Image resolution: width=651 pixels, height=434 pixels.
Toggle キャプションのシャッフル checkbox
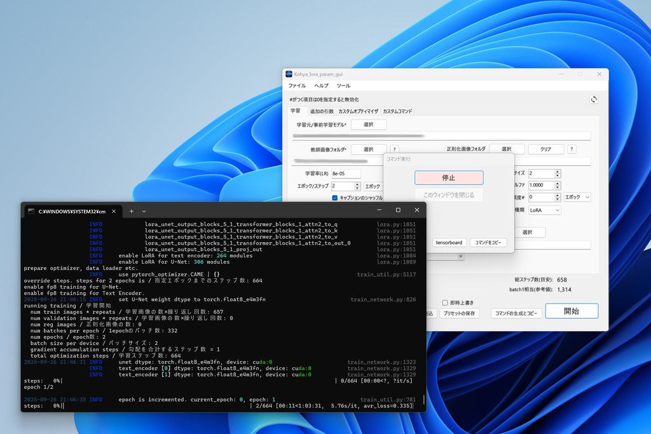point(334,198)
